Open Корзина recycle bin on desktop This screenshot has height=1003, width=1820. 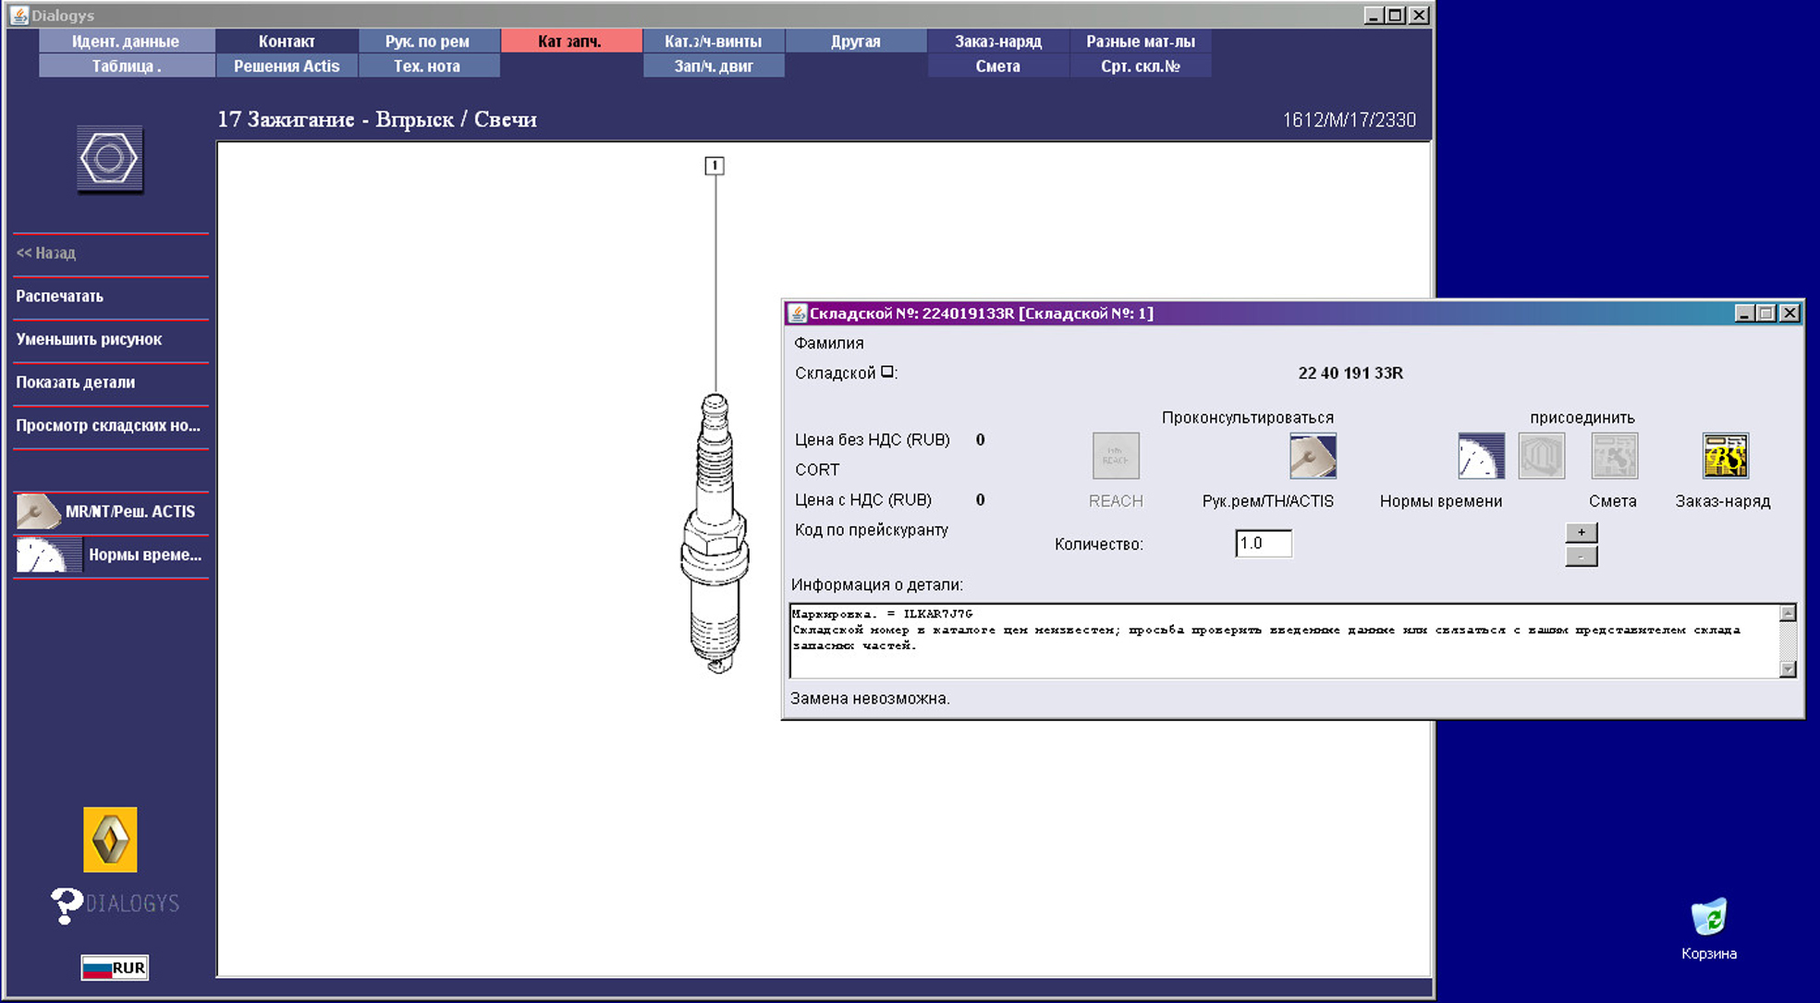pos(1708,919)
